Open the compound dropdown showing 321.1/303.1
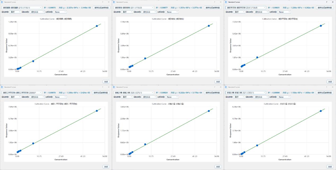This screenshot has width=336, height=170. click(246, 93)
